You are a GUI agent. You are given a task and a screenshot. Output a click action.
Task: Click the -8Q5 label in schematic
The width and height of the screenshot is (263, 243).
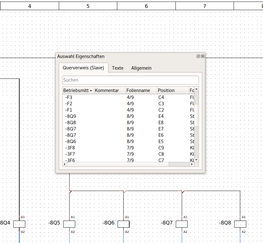pos(54,223)
